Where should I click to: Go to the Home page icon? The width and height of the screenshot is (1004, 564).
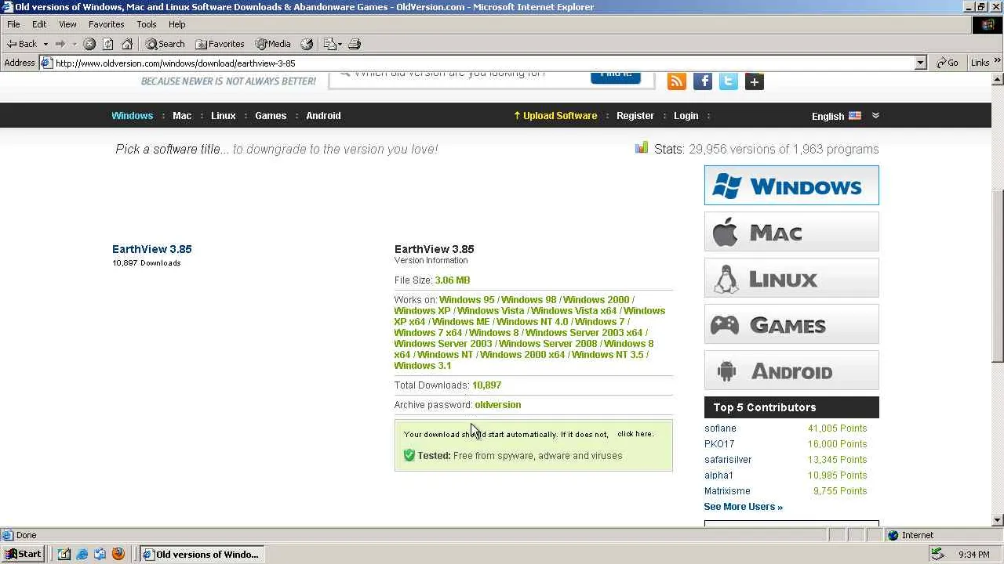[127, 44]
